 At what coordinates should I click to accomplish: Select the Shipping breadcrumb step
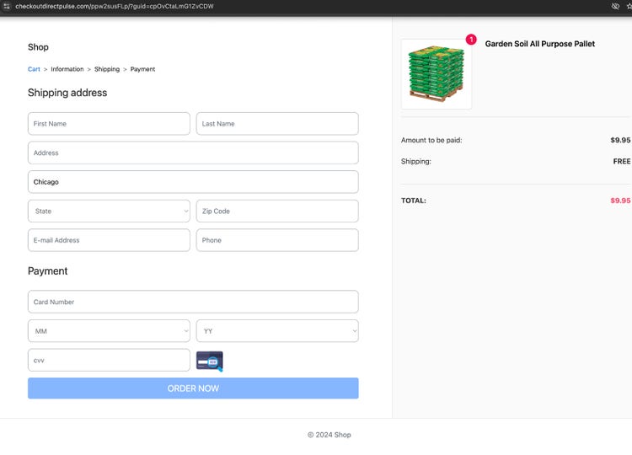[107, 69]
